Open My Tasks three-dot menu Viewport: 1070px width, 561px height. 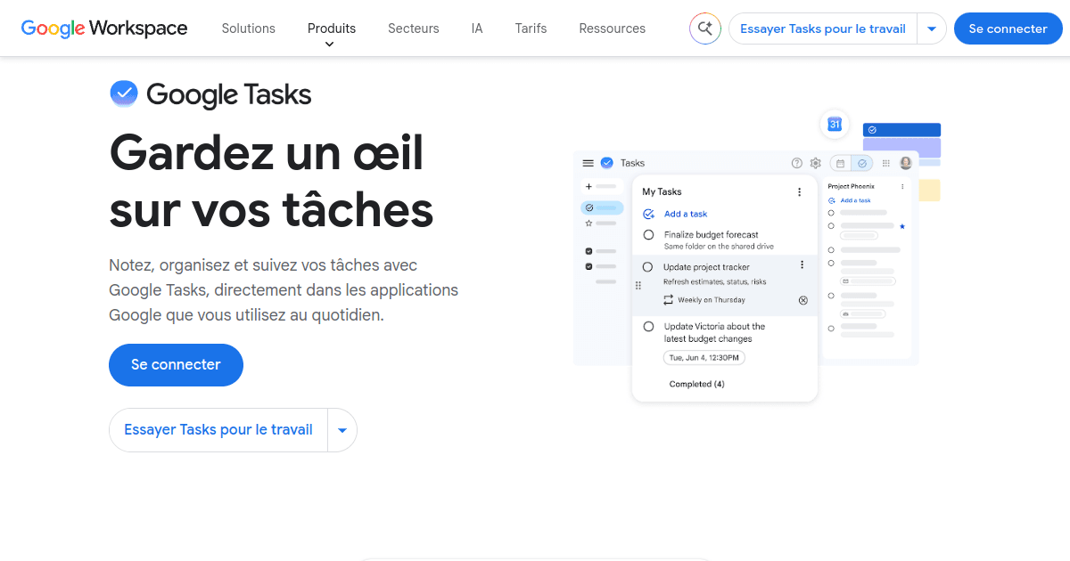tap(799, 191)
